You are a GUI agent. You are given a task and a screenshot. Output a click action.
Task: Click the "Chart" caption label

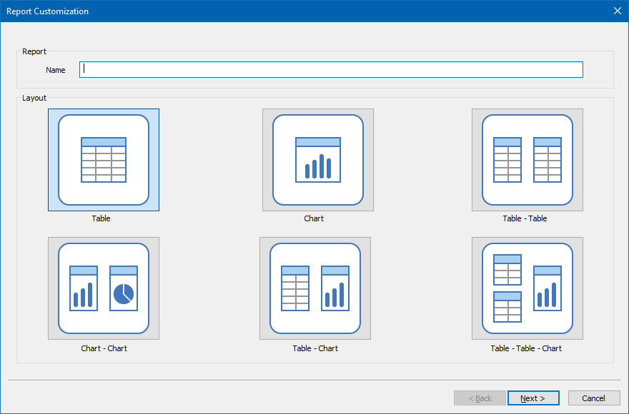tap(314, 218)
